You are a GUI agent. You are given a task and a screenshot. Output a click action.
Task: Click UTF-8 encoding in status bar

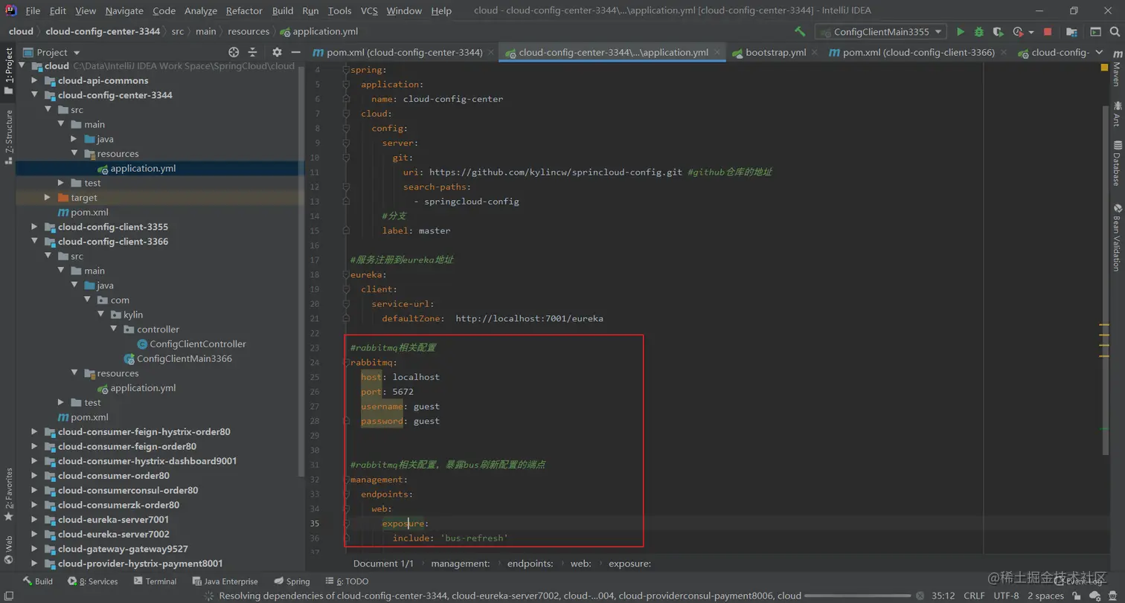click(1006, 596)
